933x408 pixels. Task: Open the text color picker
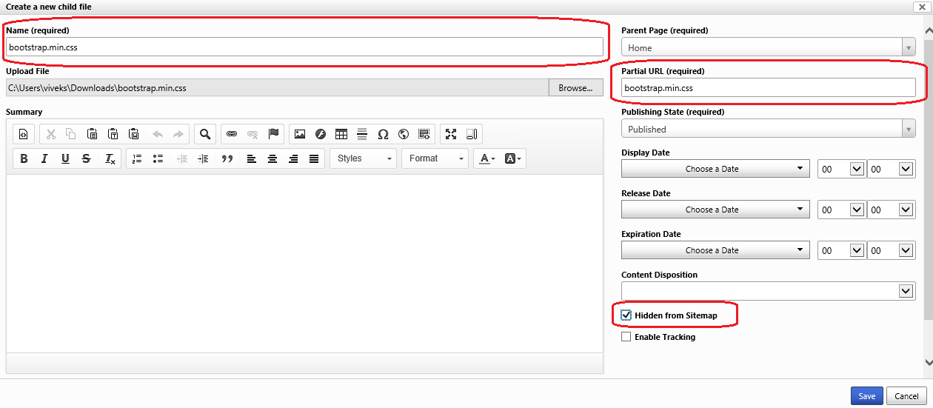tap(486, 158)
